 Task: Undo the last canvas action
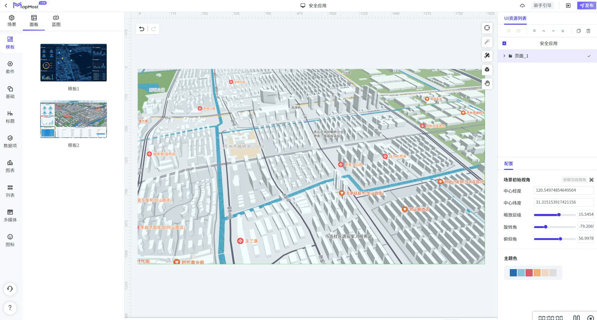pos(142,29)
